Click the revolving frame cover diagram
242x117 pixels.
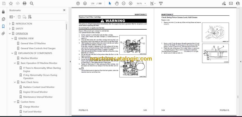pos(215,32)
